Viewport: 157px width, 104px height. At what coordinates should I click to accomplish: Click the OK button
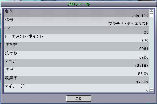click(78, 99)
